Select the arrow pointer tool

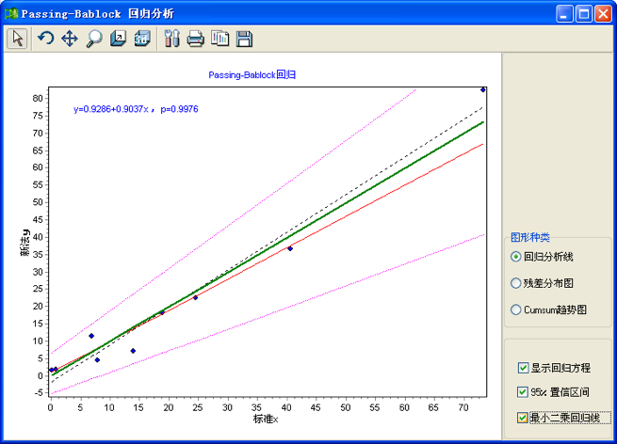coord(17,39)
